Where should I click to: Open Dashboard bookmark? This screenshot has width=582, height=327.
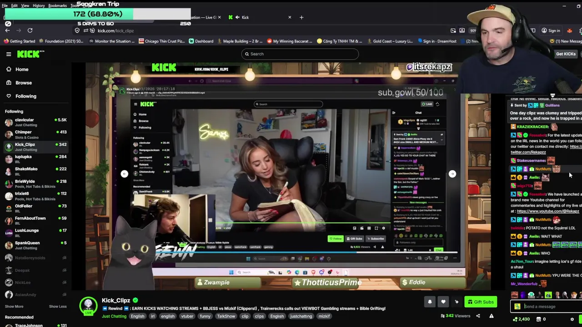click(x=201, y=41)
